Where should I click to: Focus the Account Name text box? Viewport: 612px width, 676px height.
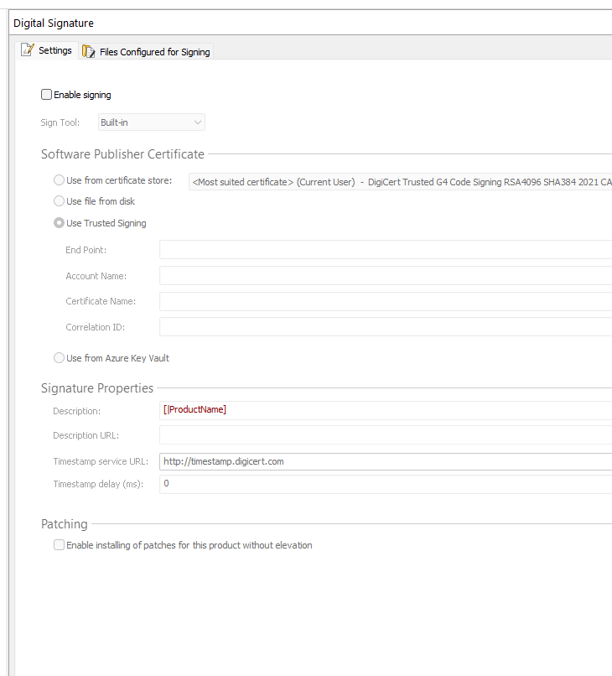(x=386, y=276)
